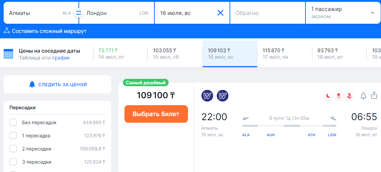Subscribe to ticket alerts bell icon
This screenshot has height=172, width=381.
(363, 96)
